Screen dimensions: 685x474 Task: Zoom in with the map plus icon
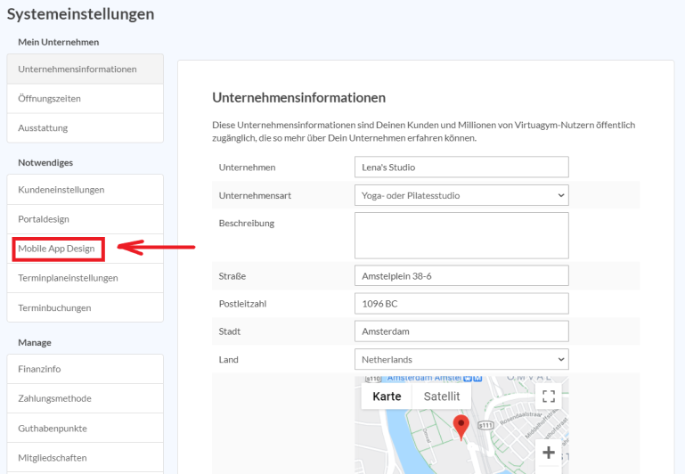(x=549, y=453)
